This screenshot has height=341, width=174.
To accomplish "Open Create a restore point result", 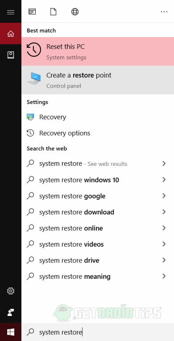I will coord(98,80).
